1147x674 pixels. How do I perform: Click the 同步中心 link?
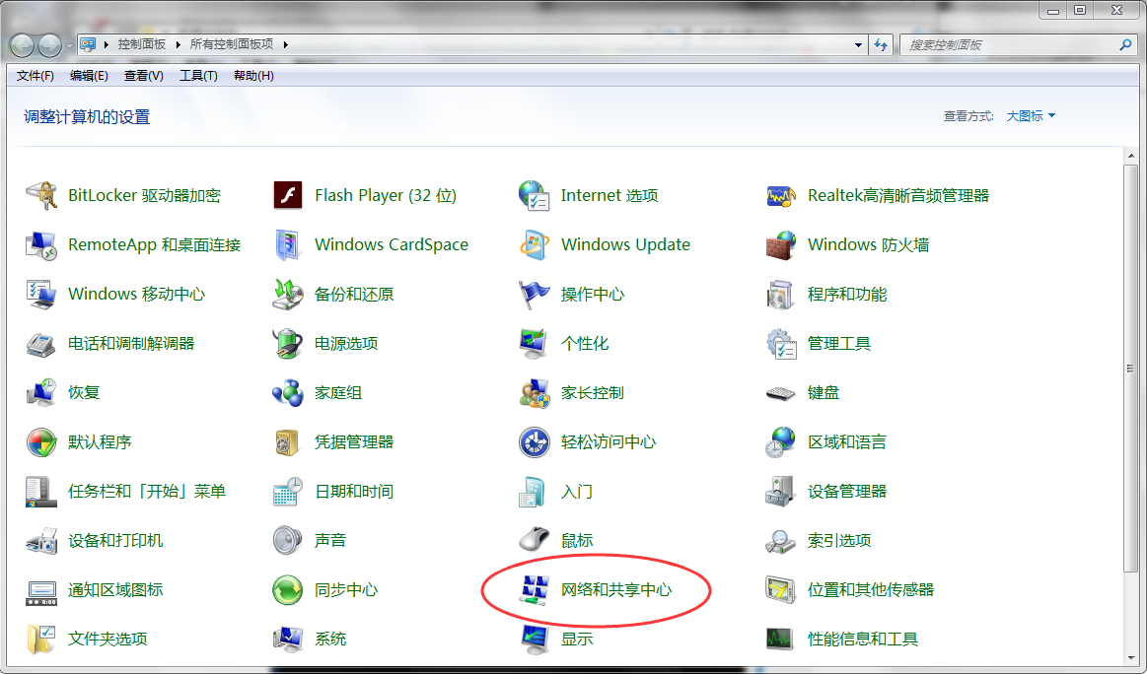click(x=346, y=590)
